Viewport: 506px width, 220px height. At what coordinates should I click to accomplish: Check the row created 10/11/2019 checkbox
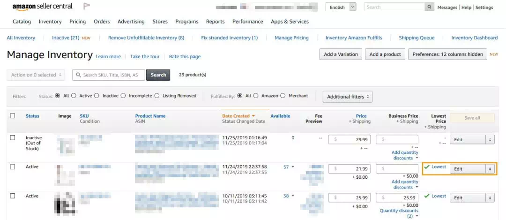(x=13, y=196)
